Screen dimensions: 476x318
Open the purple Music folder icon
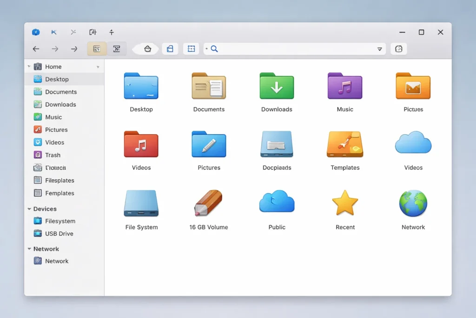coord(344,86)
